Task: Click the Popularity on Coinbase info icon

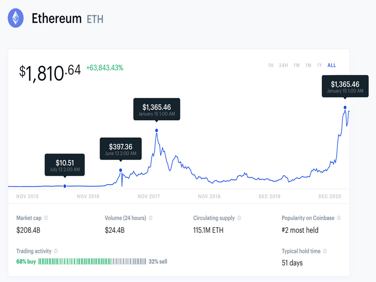Action: [339, 218]
